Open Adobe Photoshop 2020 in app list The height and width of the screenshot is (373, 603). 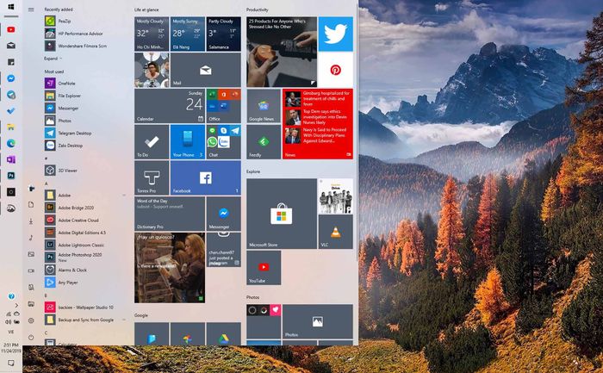85,257
